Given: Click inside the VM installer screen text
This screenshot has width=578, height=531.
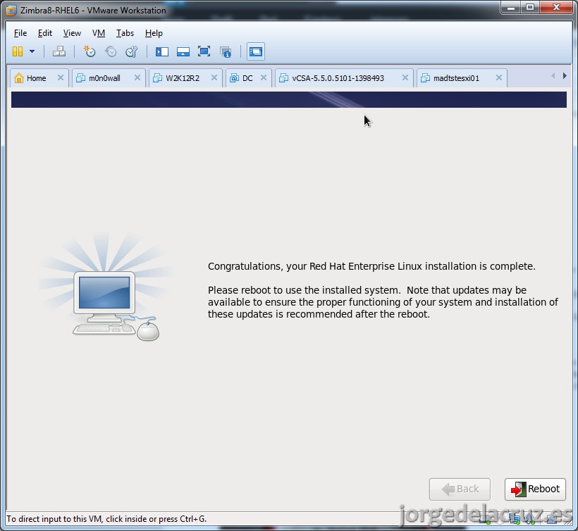Looking at the screenshot, I should point(383,290).
